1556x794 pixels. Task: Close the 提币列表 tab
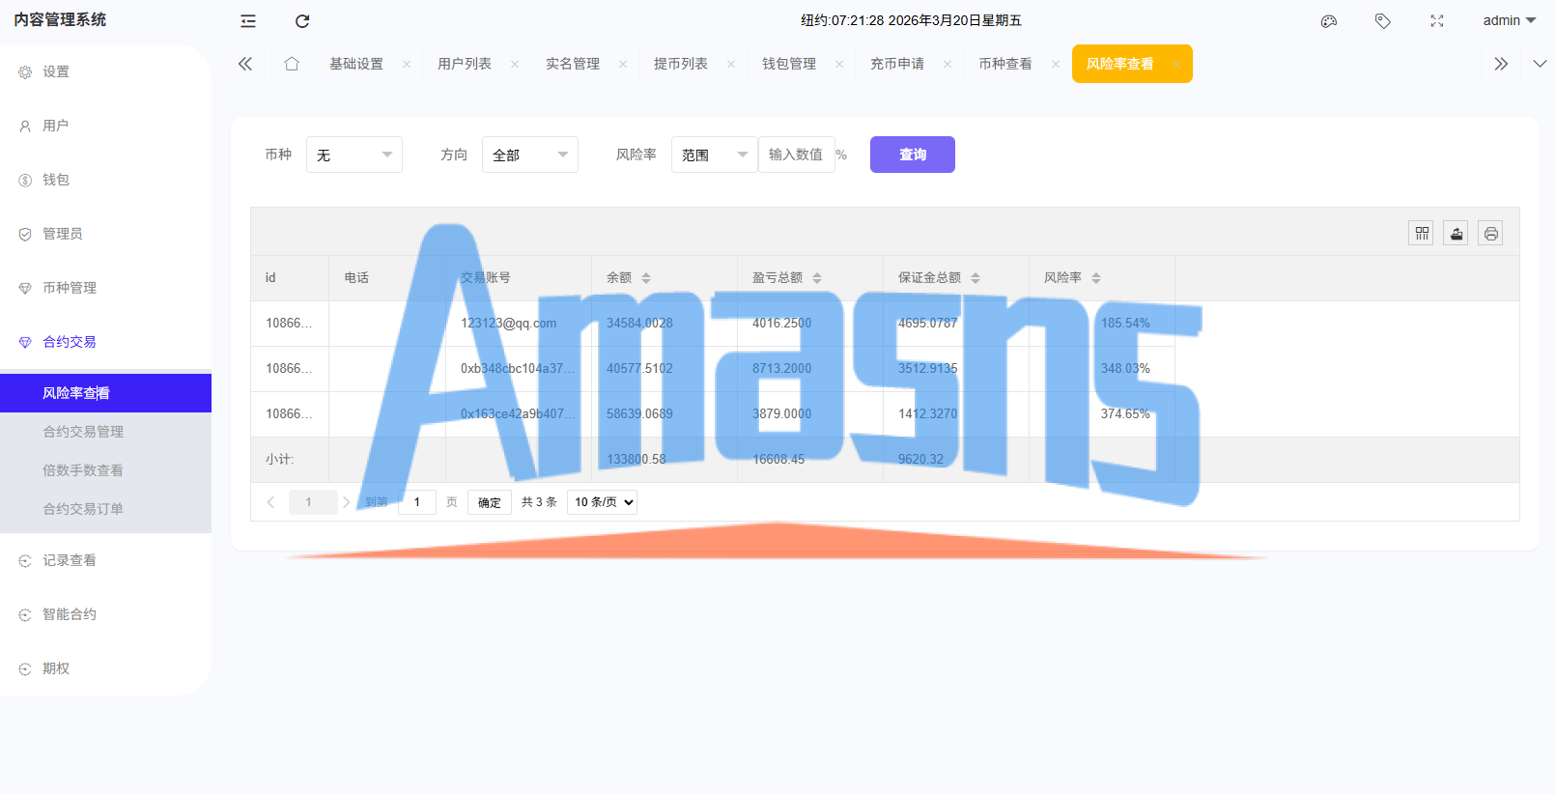731,65
